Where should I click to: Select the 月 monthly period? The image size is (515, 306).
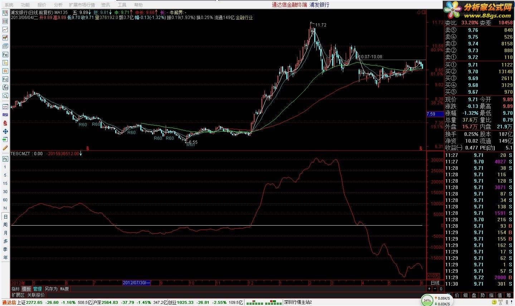tap(5, 233)
